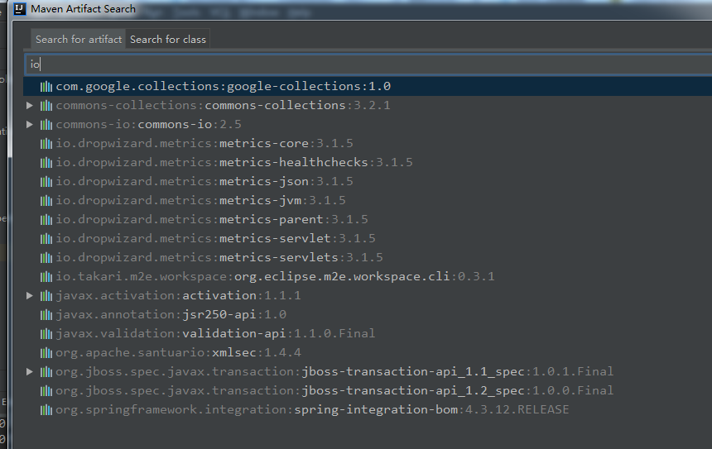Click the IntelliJ logo in title bar
The image size is (712, 449).
point(20,8)
